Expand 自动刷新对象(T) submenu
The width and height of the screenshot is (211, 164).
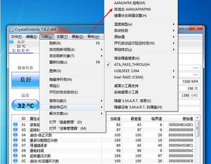[72, 56]
